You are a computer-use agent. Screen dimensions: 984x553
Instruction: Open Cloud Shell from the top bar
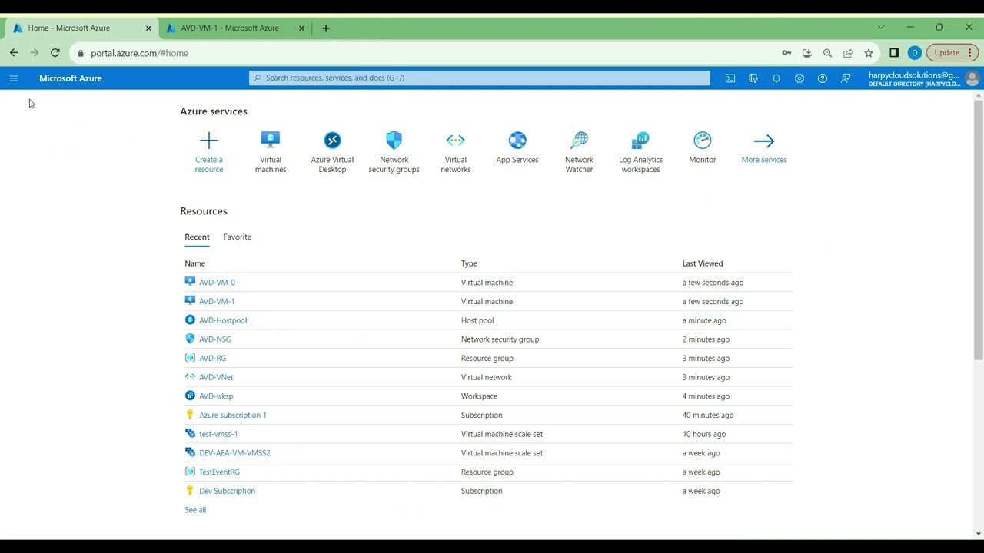pyautogui.click(x=730, y=78)
